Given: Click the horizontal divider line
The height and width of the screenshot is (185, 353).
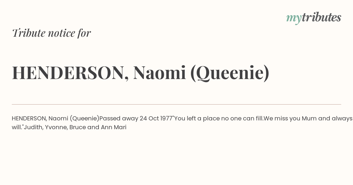Looking at the screenshot, I should tap(176, 104).
